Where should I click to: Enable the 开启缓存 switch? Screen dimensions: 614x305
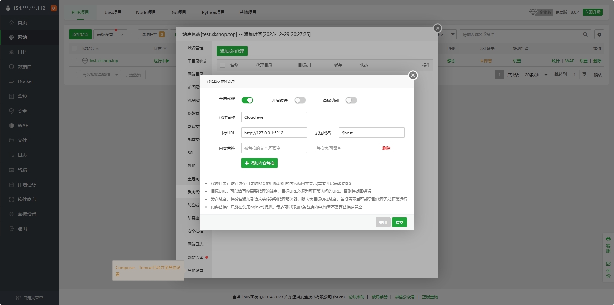coord(300,100)
